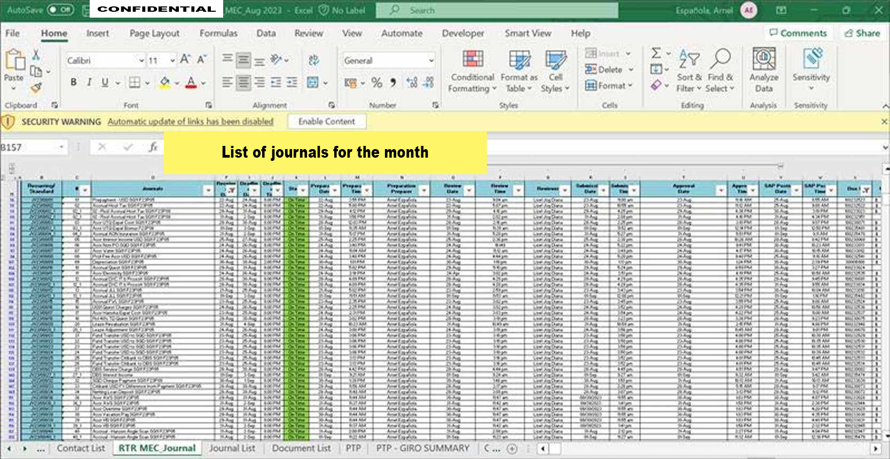Switch to the Formulas tab
Viewport: 890px width, 459px height.
(x=218, y=33)
